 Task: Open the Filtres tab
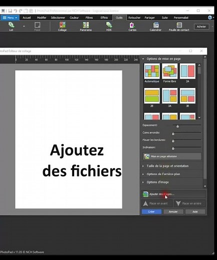(89, 17)
